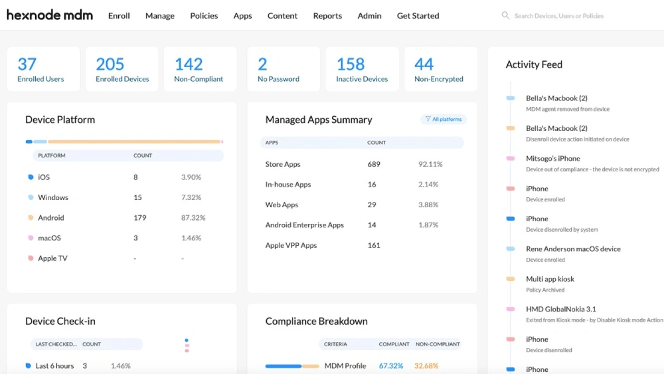Click the iOS blue platform marker
The width and height of the screenshot is (664, 374).
tap(31, 177)
